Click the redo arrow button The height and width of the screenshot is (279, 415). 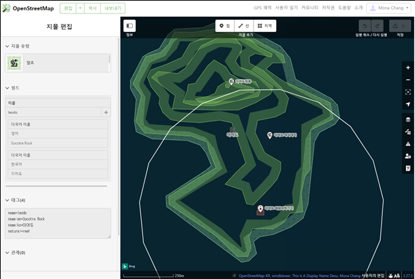click(x=378, y=26)
